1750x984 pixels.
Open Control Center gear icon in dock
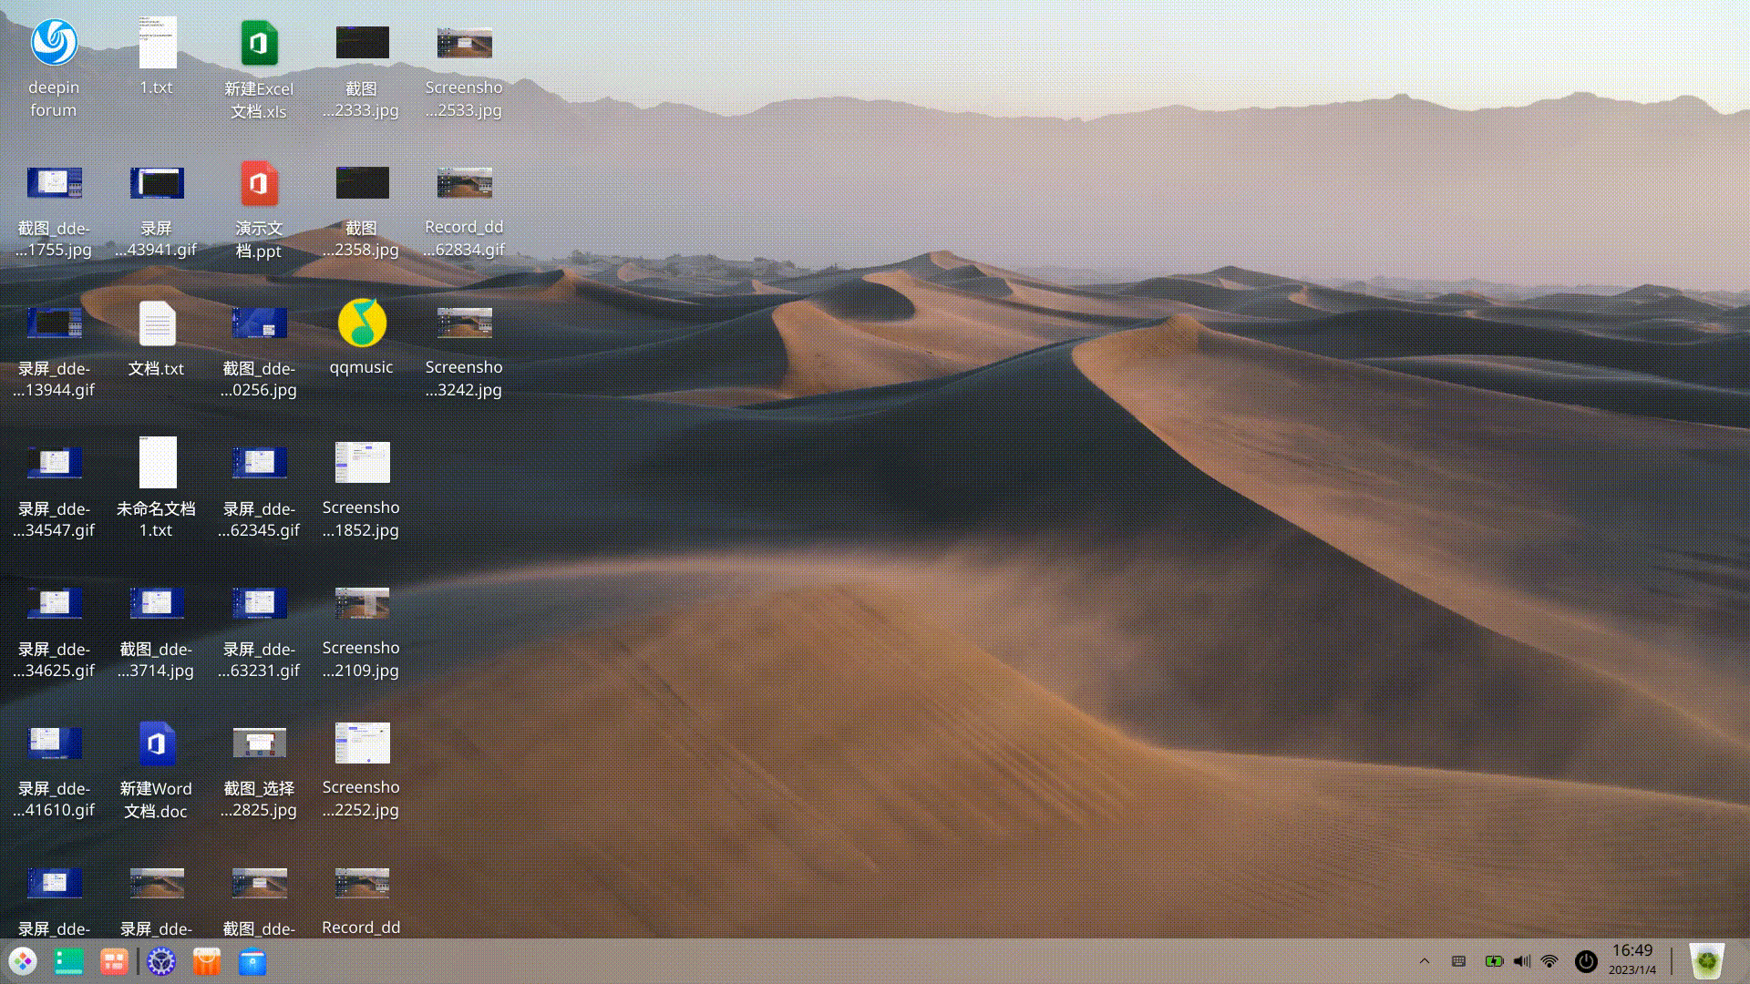pos(161,961)
